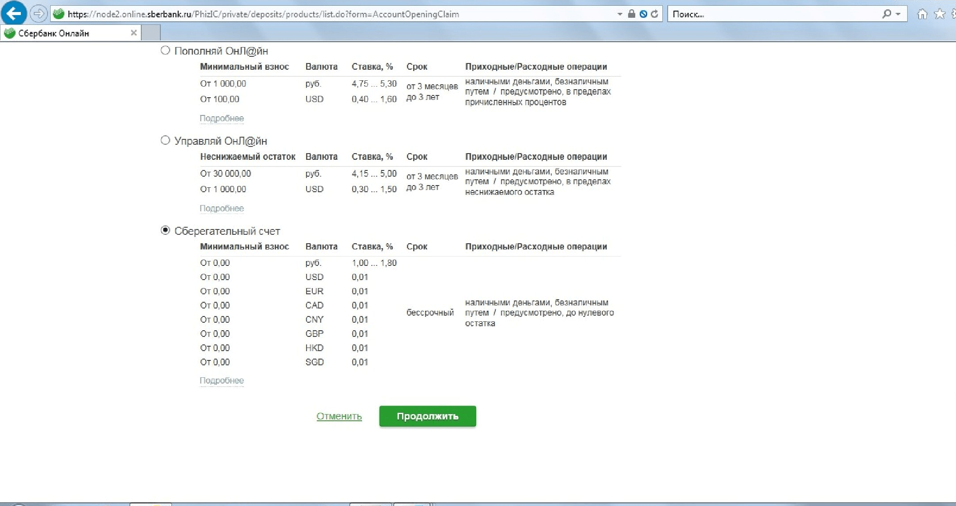This screenshot has width=956, height=506.
Task: Click the browser forward arrow button
Action: click(39, 14)
